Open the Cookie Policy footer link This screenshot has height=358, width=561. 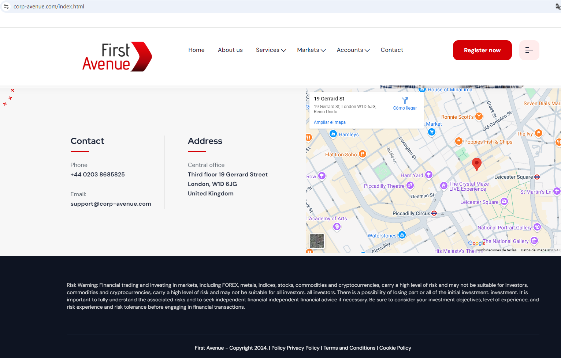[x=395, y=348]
